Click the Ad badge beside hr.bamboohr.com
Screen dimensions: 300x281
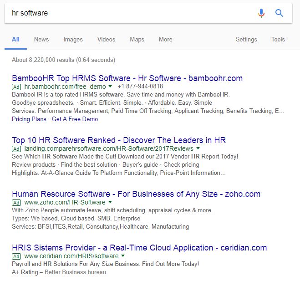point(16,87)
